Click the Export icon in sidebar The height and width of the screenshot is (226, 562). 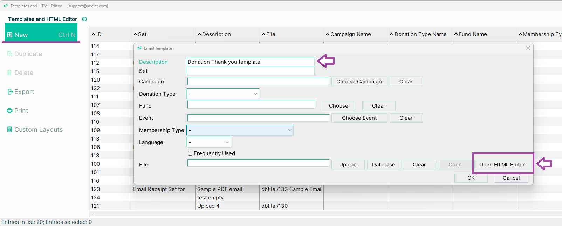[10, 92]
